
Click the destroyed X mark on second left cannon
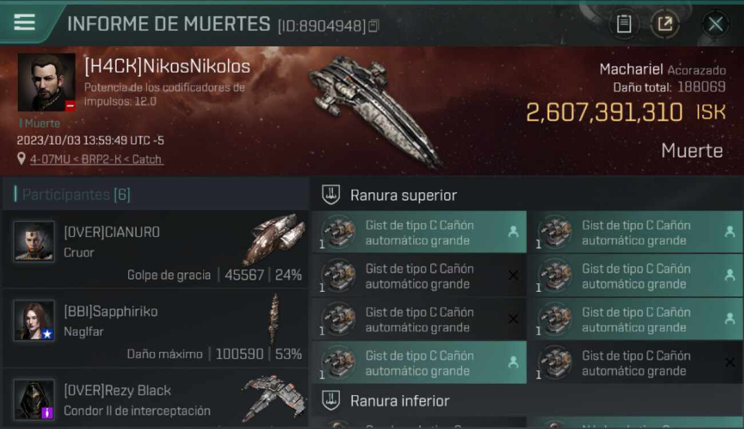click(x=513, y=276)
